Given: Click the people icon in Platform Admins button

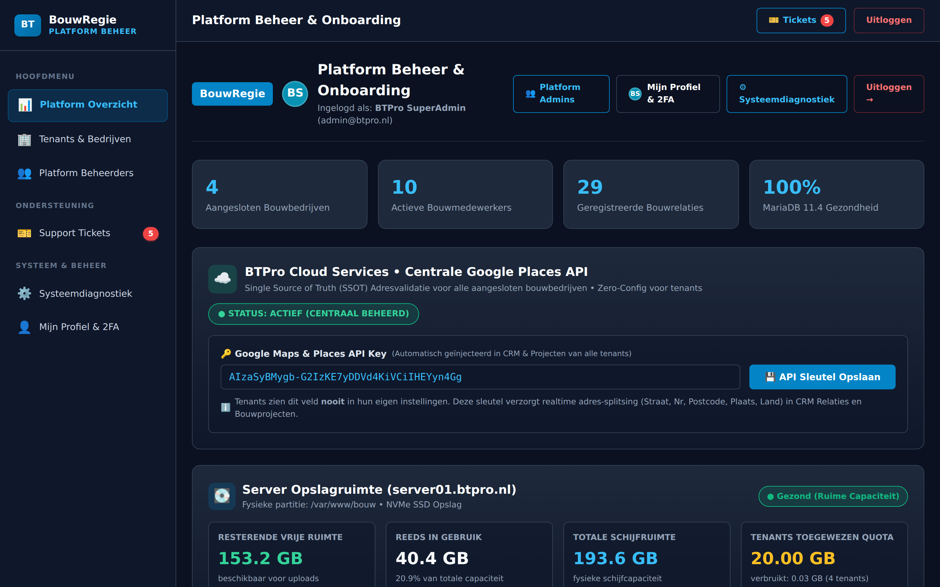Looking at the screenshot, I should (x=530, y=94).
